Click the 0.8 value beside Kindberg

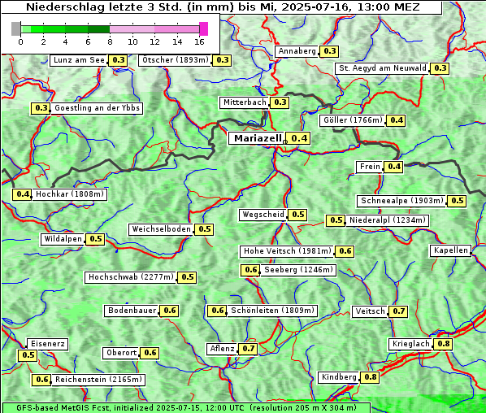(370, 378)
